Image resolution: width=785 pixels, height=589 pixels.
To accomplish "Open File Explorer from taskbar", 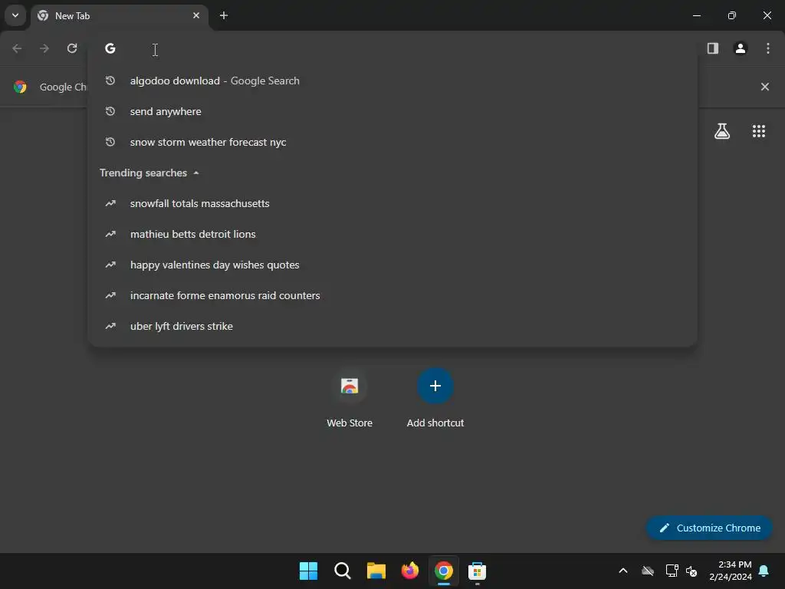I will [376, 571].
